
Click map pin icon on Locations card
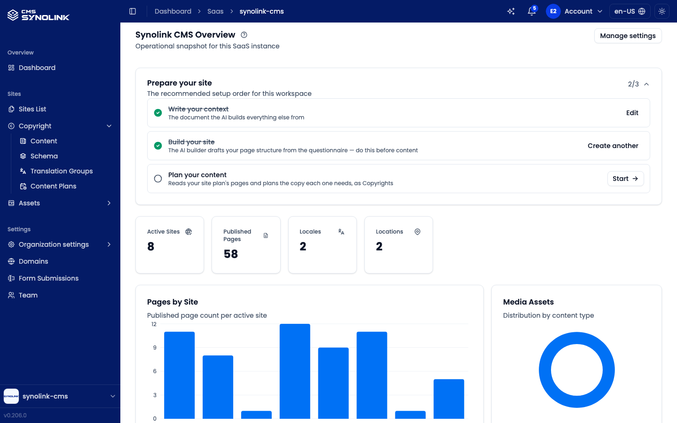click(x=417, y=232)
